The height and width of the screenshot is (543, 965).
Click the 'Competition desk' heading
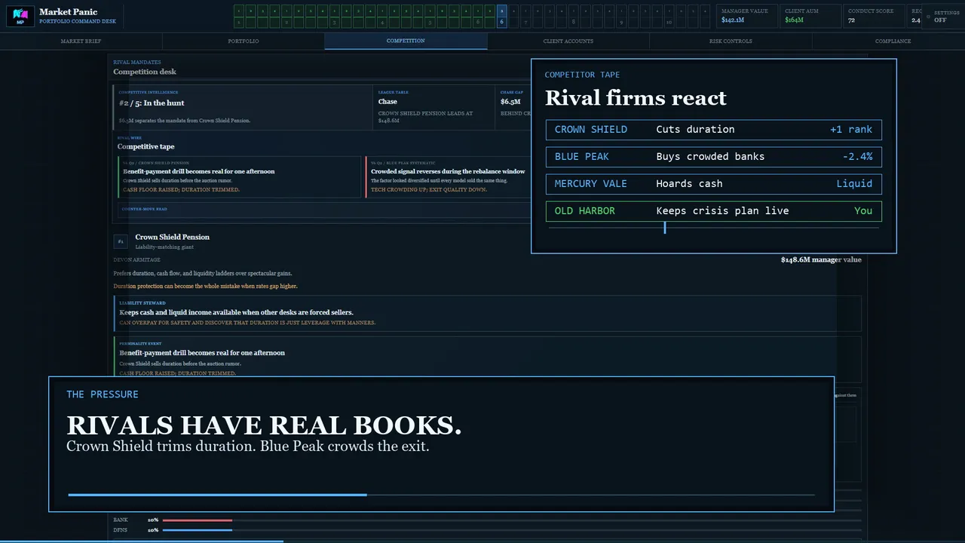click(145, 72)
